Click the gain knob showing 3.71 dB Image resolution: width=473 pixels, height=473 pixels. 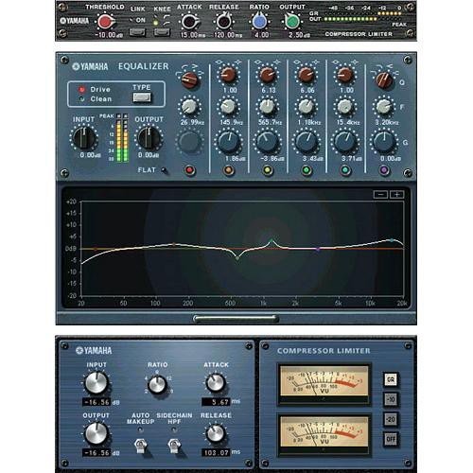point(345,142)
